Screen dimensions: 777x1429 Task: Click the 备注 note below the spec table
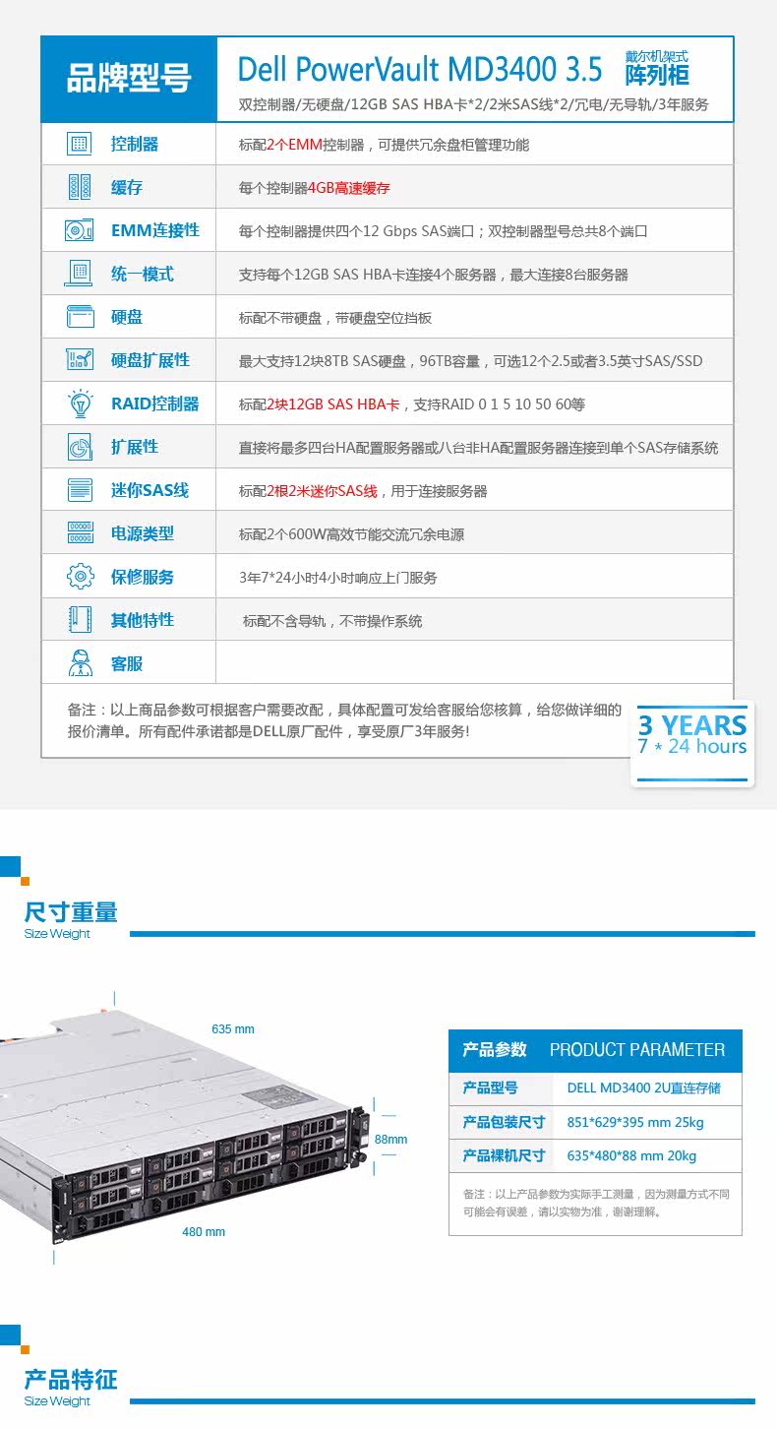(344, 720)
